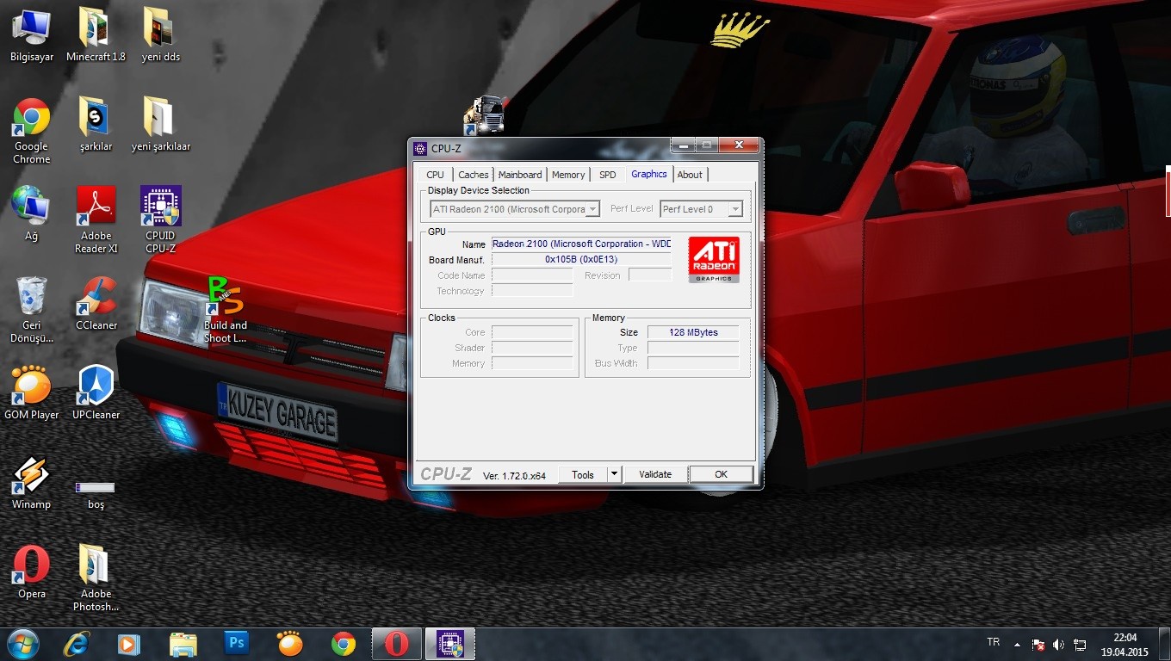Launch CCleaner from the desktop
1171x661 pixels.
point(96,303)
